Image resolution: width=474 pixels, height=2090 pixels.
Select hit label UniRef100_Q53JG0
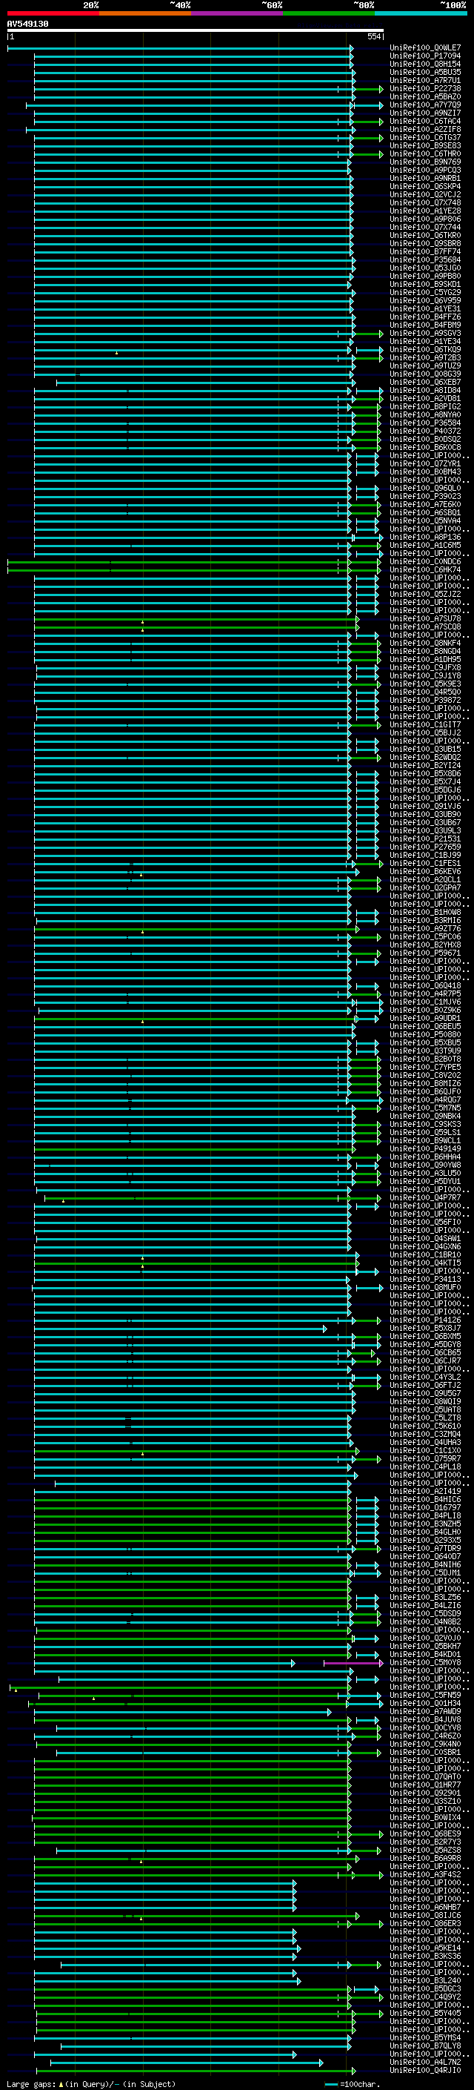pyautogui.click(x=425, y=268)
